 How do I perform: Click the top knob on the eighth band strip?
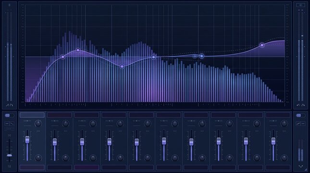pyautogui.click(x=229, y=124)
